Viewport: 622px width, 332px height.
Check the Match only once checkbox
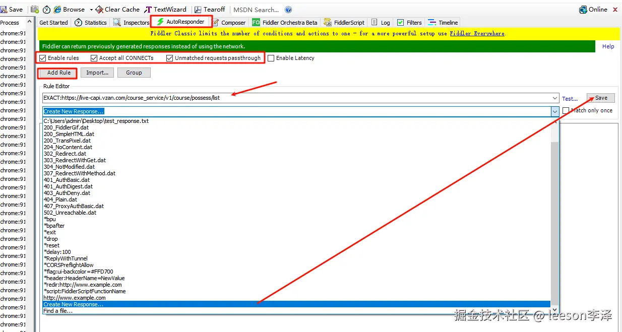point(566,110)
